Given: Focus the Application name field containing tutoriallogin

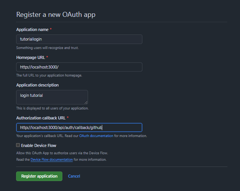Looking at the screenshot, I should click(79, 39).
